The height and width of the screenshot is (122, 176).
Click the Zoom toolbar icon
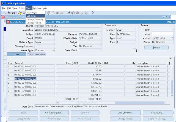click(73, 13)
